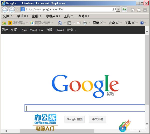Click the search magnifier in address bar

[114, 9]
